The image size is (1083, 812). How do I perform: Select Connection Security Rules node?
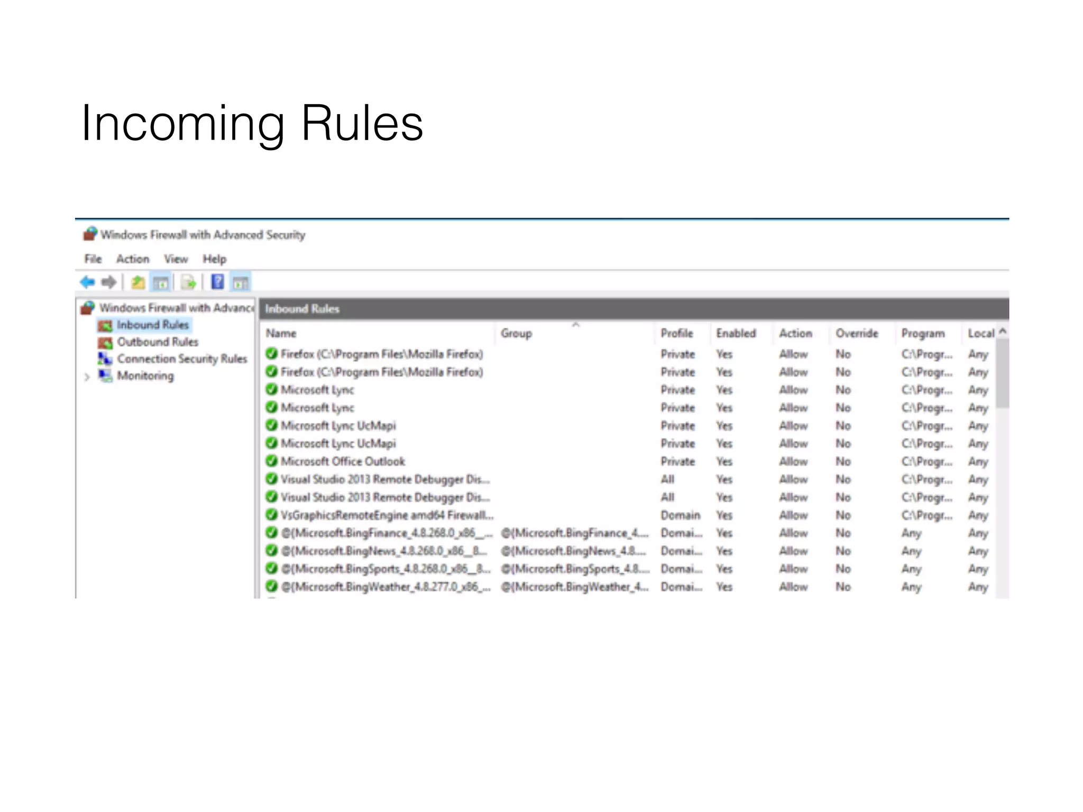point(182,359)
